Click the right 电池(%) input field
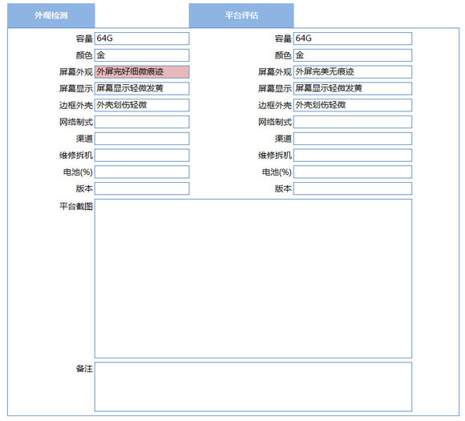The height and width of the screenshot is (421, 465). [x=353, y=172]
